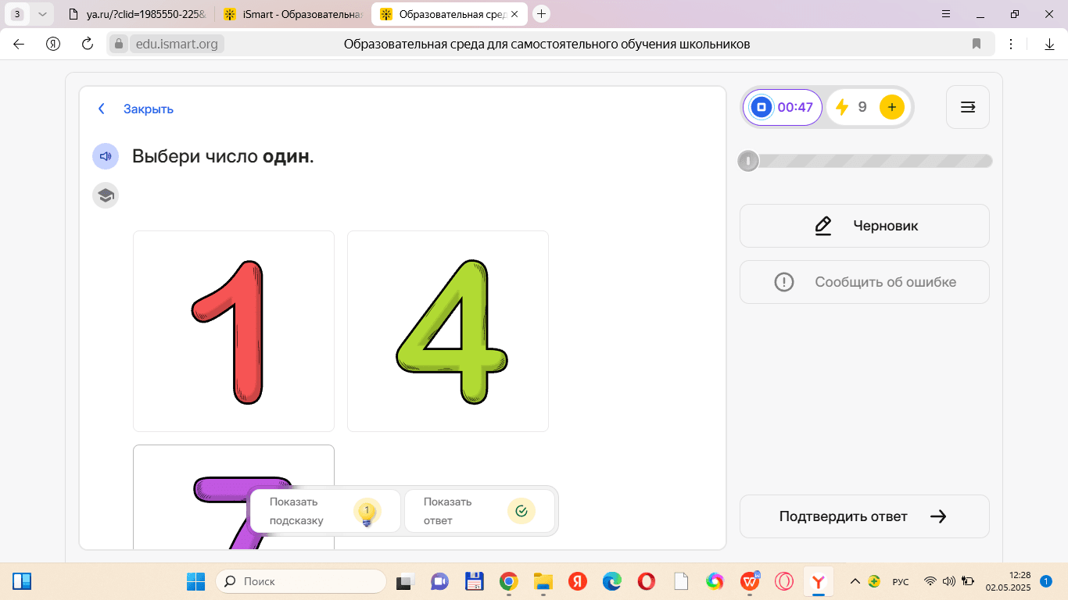This screenshot has width=1068, height=600.
Task: Select the green number 4 card
Action: pos(448,331)
